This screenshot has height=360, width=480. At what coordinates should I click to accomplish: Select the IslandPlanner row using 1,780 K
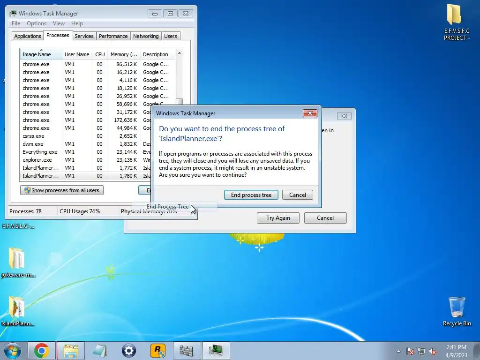86,176
